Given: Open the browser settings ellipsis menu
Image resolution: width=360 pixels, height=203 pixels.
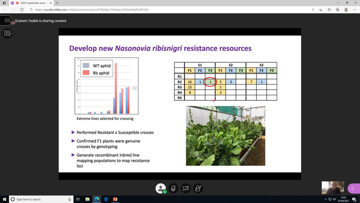Looking at the screenshot, I should (x=355, y=10).
